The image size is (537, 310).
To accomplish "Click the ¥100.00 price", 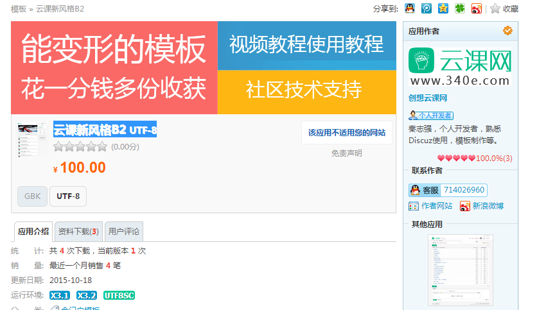I will [x=80, y=168].
